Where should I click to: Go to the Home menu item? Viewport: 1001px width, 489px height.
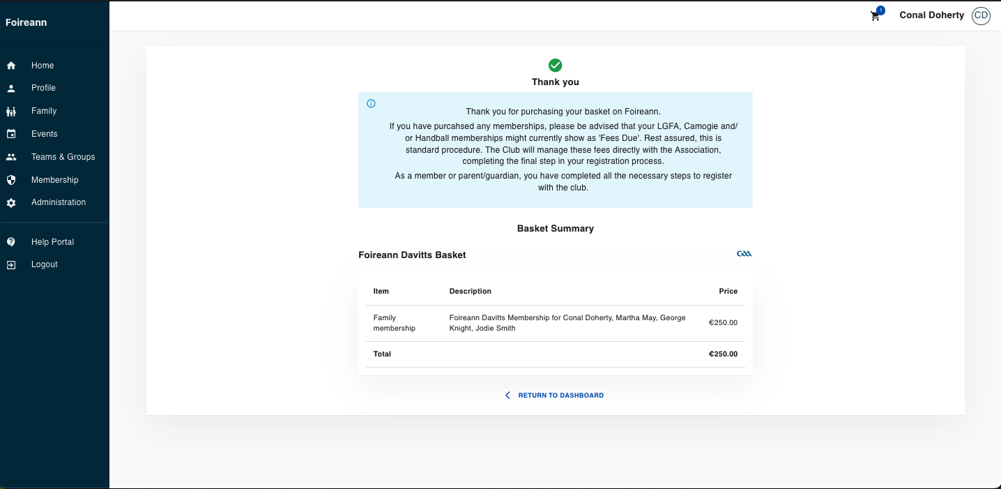pyautogui.click(x=43, y=66)
